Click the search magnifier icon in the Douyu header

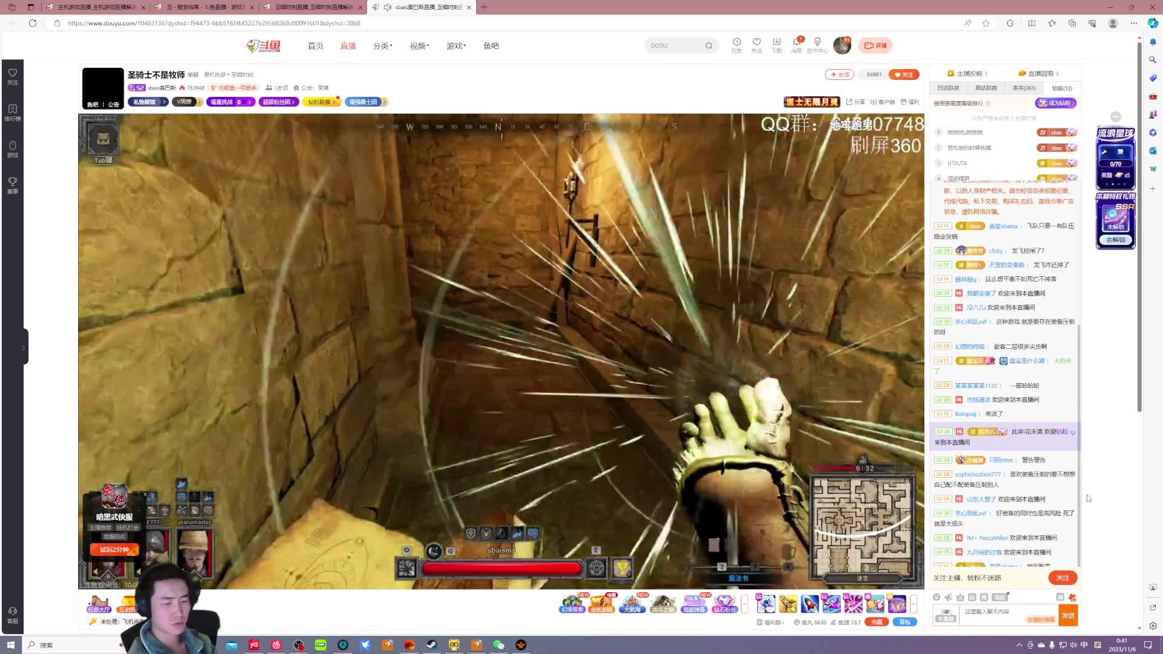[x=709, y=46]
